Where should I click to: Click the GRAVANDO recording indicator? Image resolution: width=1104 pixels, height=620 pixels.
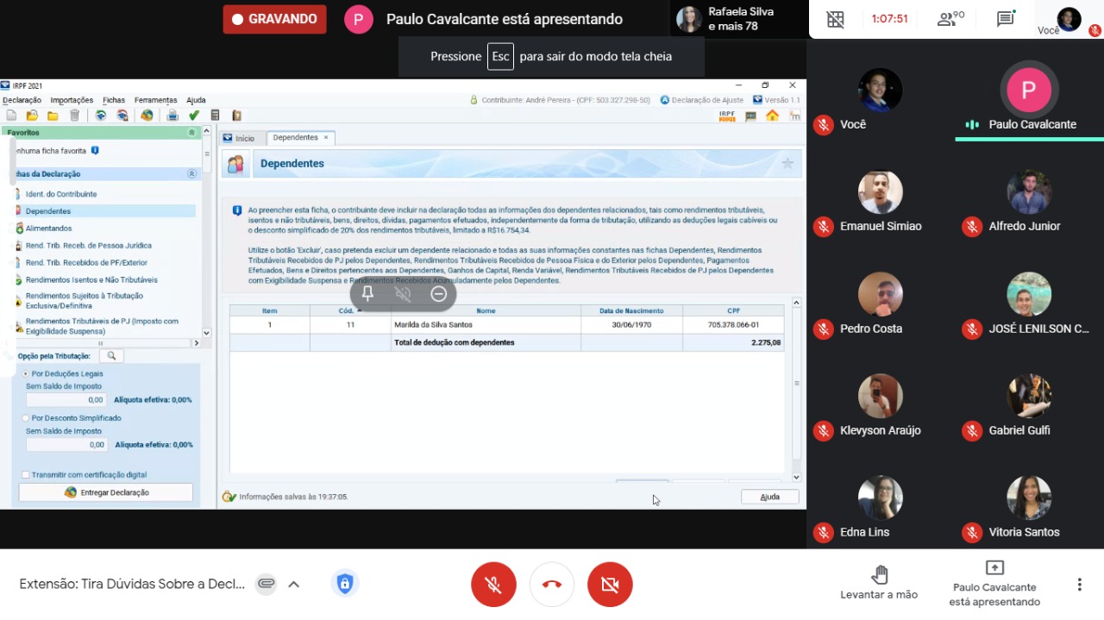274,19
